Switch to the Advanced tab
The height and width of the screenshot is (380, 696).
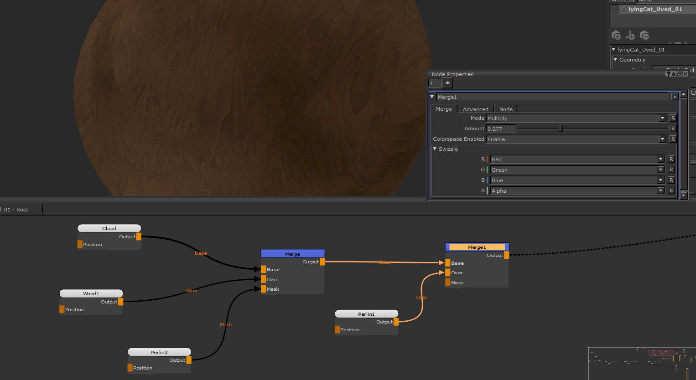pos(475,109)
